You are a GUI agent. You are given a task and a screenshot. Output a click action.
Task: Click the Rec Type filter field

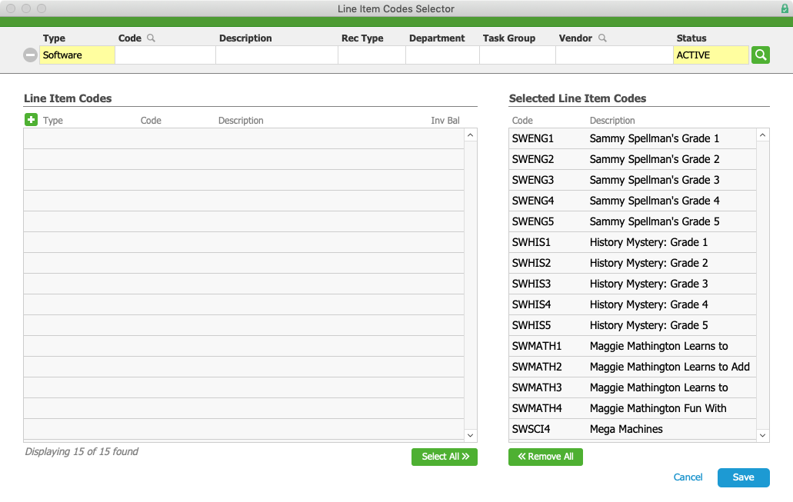click(372, 55)
